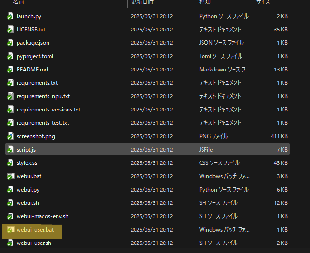Click the 411 KB size value

[x=279, y=136]
